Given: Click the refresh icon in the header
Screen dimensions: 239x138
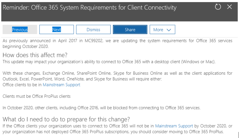Looking at the screenshot, I should tap(218, 7).
